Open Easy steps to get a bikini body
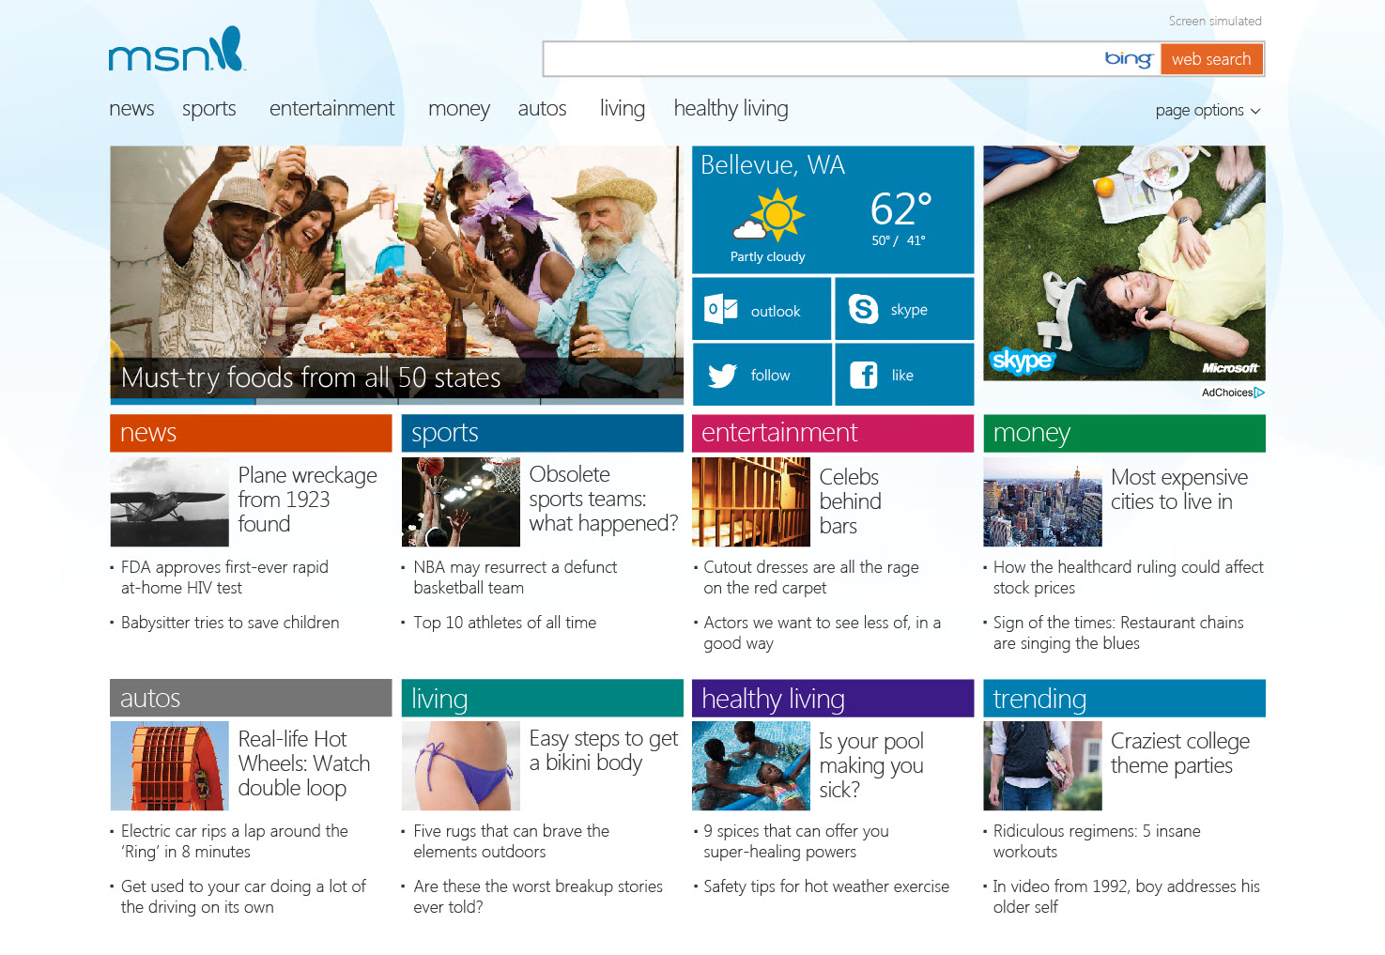The width and height of the screenshot is (1385, 955). coord(603,751)
